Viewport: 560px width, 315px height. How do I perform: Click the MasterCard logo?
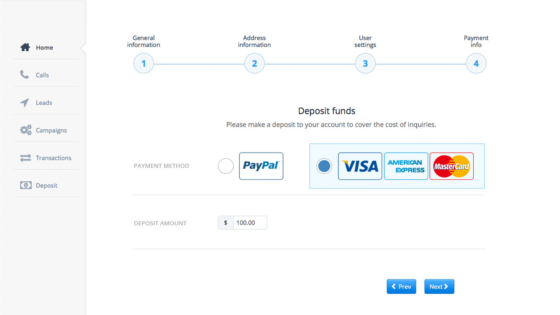click(x=452, y=166)
